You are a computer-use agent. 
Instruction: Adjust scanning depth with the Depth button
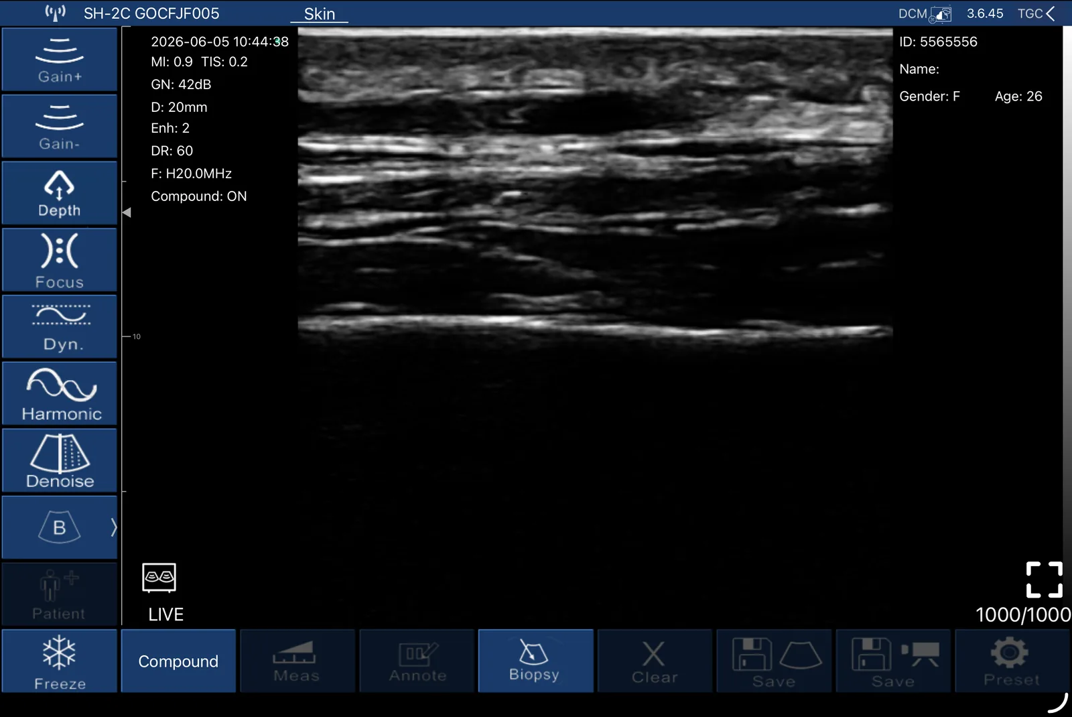(60, 193)
